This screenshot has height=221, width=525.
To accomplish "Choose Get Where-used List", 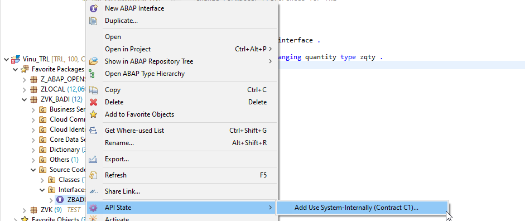I will (182, 131).
